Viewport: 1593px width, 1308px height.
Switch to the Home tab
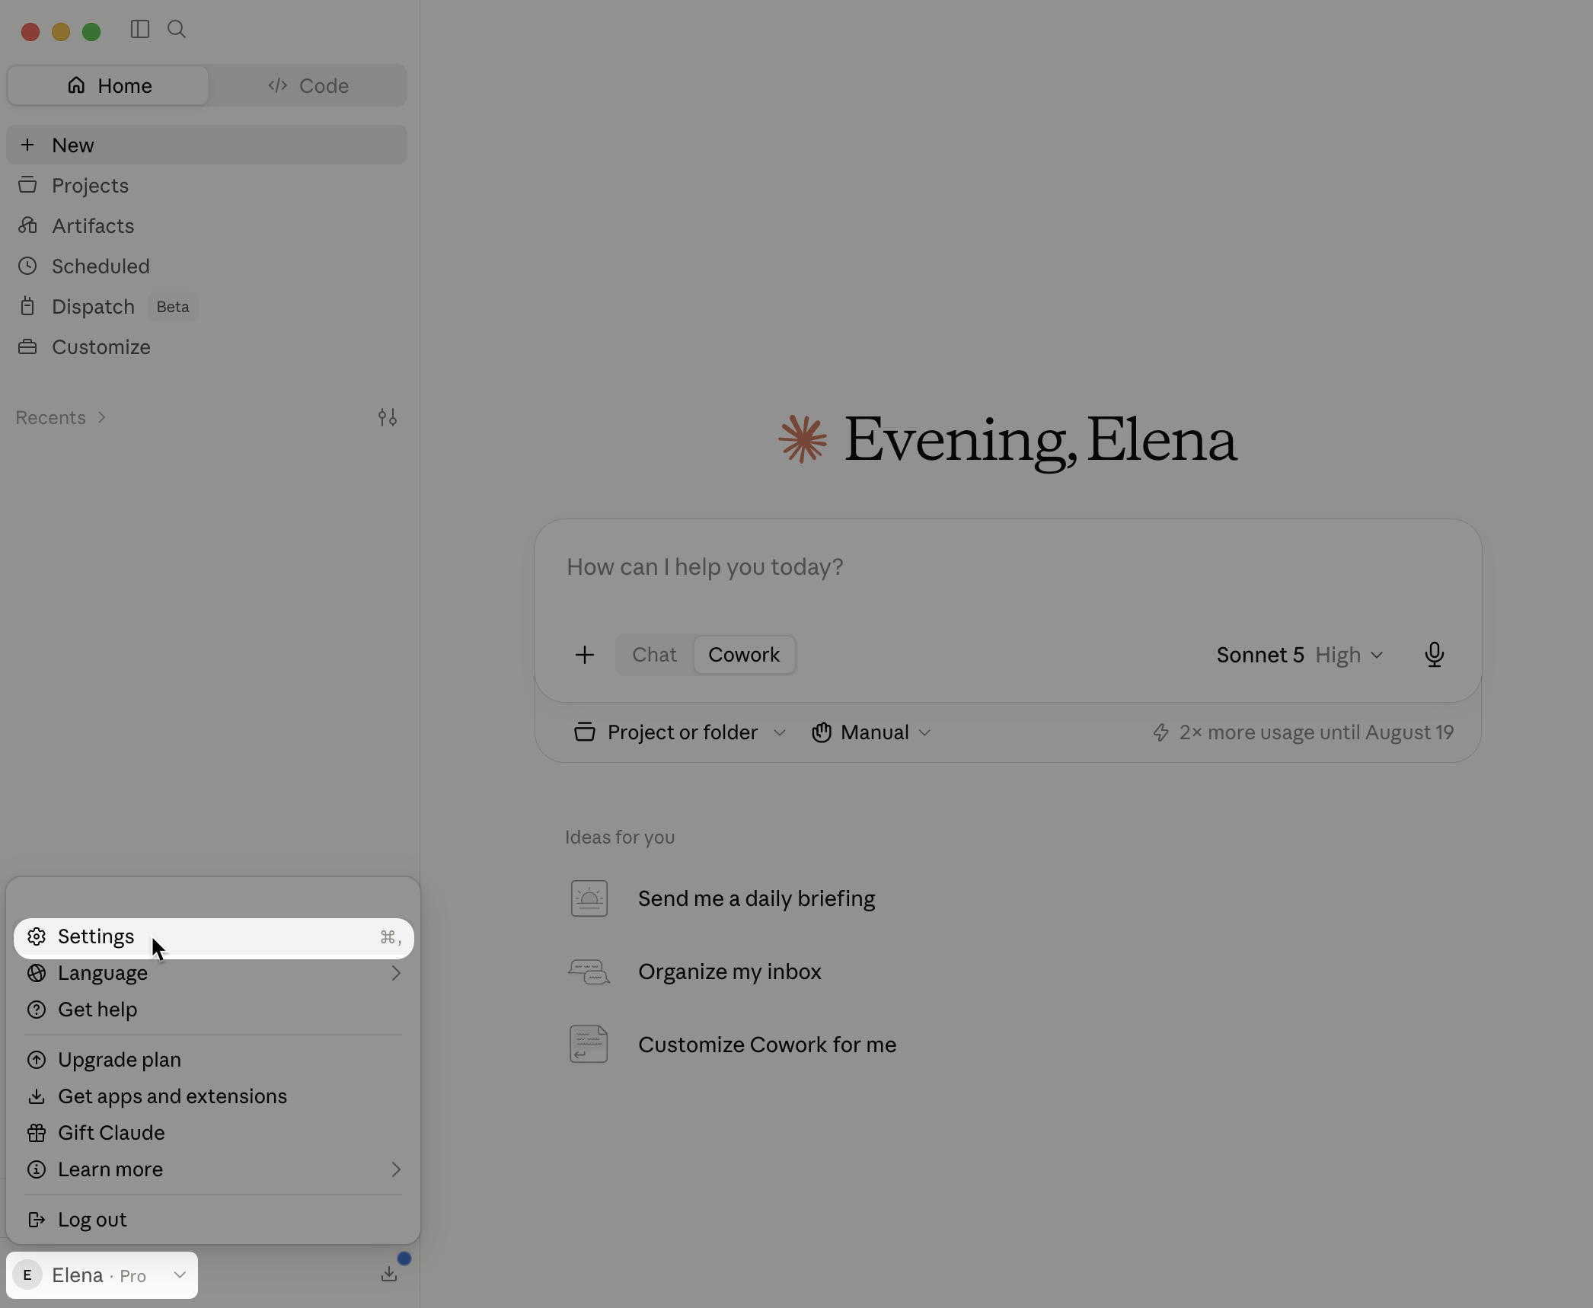108,85
